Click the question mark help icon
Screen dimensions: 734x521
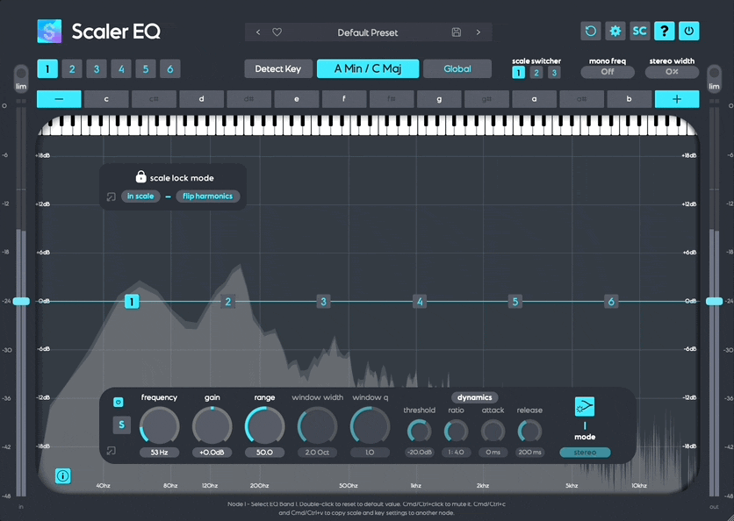665,31
